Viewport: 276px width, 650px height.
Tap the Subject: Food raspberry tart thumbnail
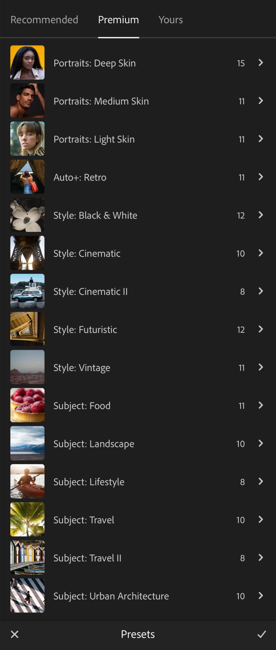point(27,405)
